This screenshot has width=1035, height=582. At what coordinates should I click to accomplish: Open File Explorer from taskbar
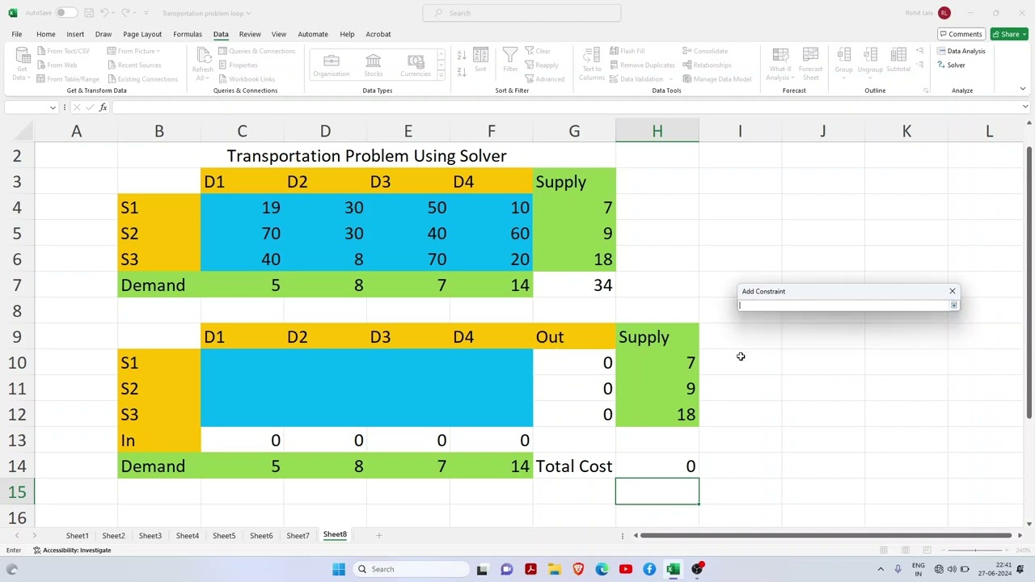click(555, 569)
